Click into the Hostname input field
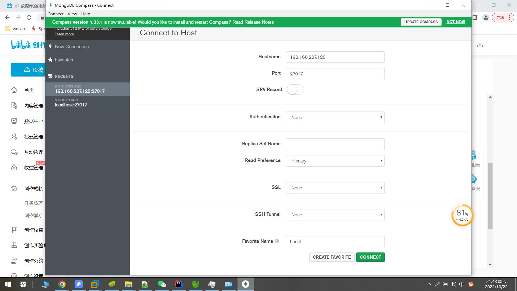 [x=335, y=57]
